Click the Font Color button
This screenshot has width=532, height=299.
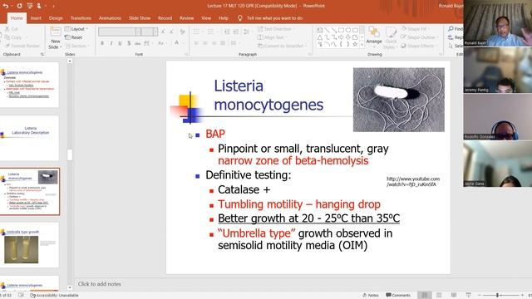click(177, 43)
